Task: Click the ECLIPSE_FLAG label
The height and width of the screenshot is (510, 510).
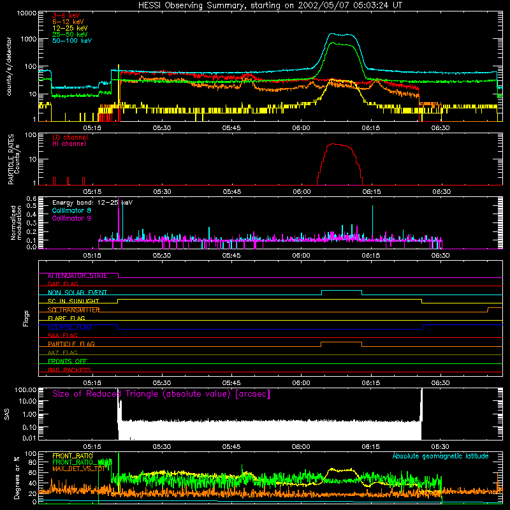Action: click(x=69, y=327)
